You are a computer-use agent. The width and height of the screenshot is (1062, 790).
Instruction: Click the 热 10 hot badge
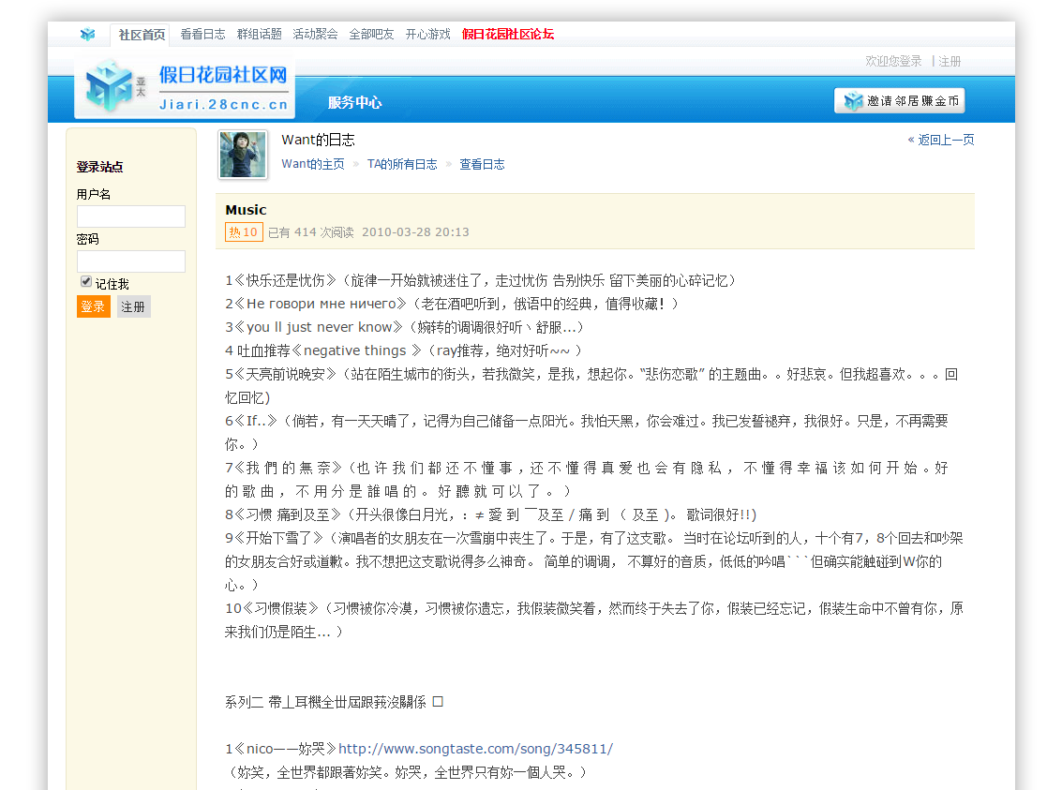244,232
